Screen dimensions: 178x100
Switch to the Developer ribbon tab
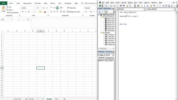click(68, 3)
